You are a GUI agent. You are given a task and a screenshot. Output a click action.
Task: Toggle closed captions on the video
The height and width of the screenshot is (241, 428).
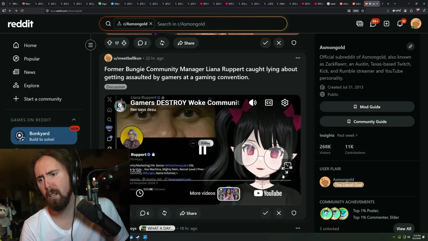click(269, 103)
